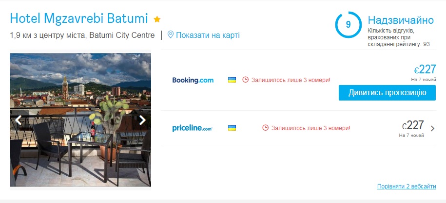Viewport: 446px width, 203px height.
Task: Click clock icon in Booking.com row
Action: coord(246,80)
